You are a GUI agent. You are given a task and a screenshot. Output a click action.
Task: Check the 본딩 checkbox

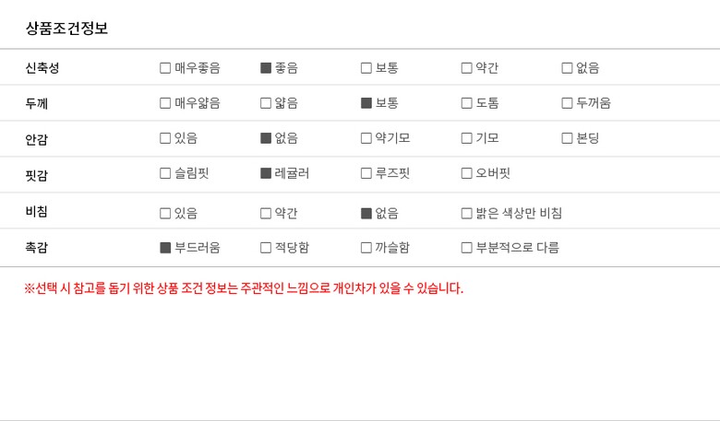click(567, 138)
